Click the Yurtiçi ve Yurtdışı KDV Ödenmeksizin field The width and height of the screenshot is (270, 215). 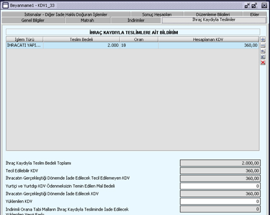point(220,186)
